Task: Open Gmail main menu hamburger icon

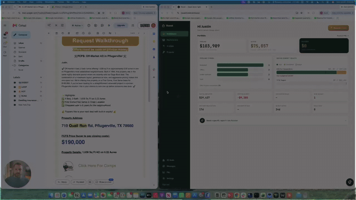Action: tap(5, 26)
